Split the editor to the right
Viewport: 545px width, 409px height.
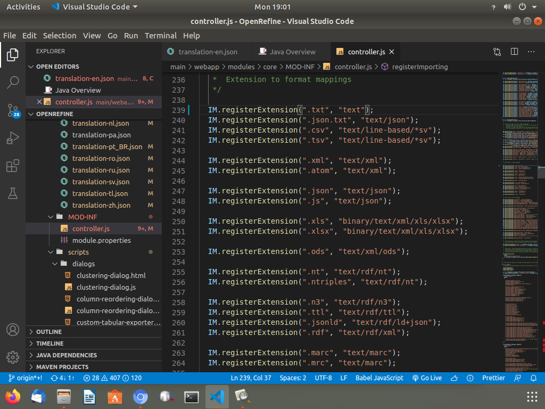coord(514,52)
